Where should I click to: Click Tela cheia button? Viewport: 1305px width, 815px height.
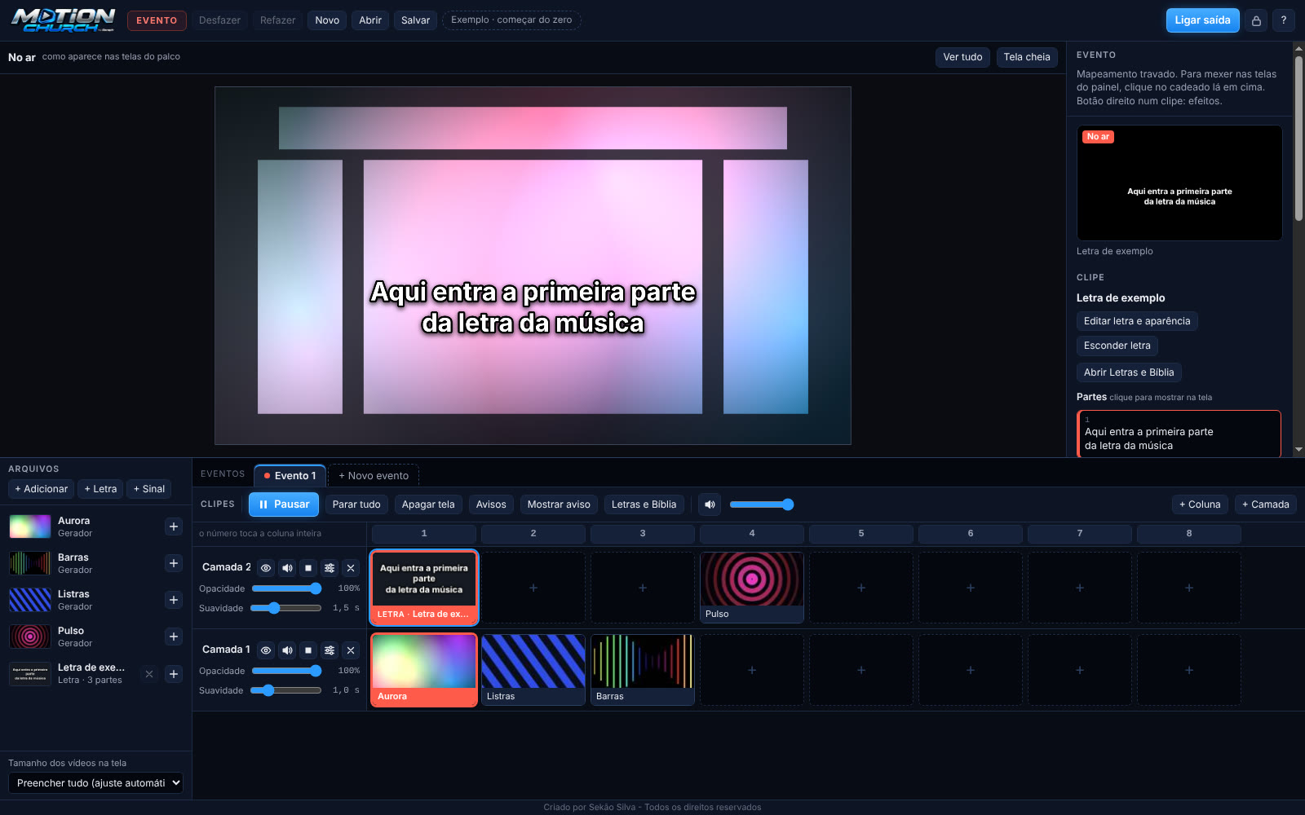pos(1027,57)
